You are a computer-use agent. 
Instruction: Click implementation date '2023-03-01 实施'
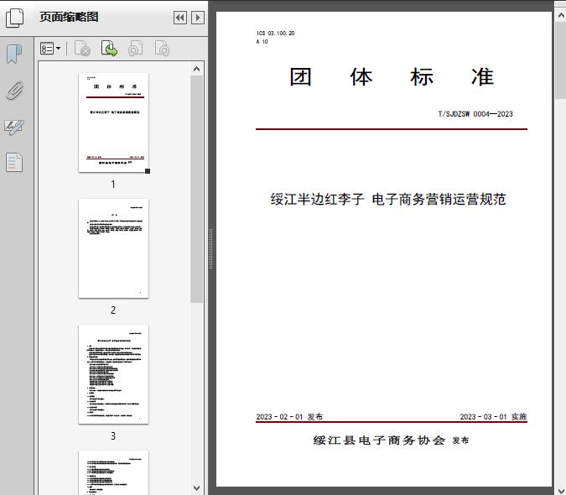click(493, 417)
